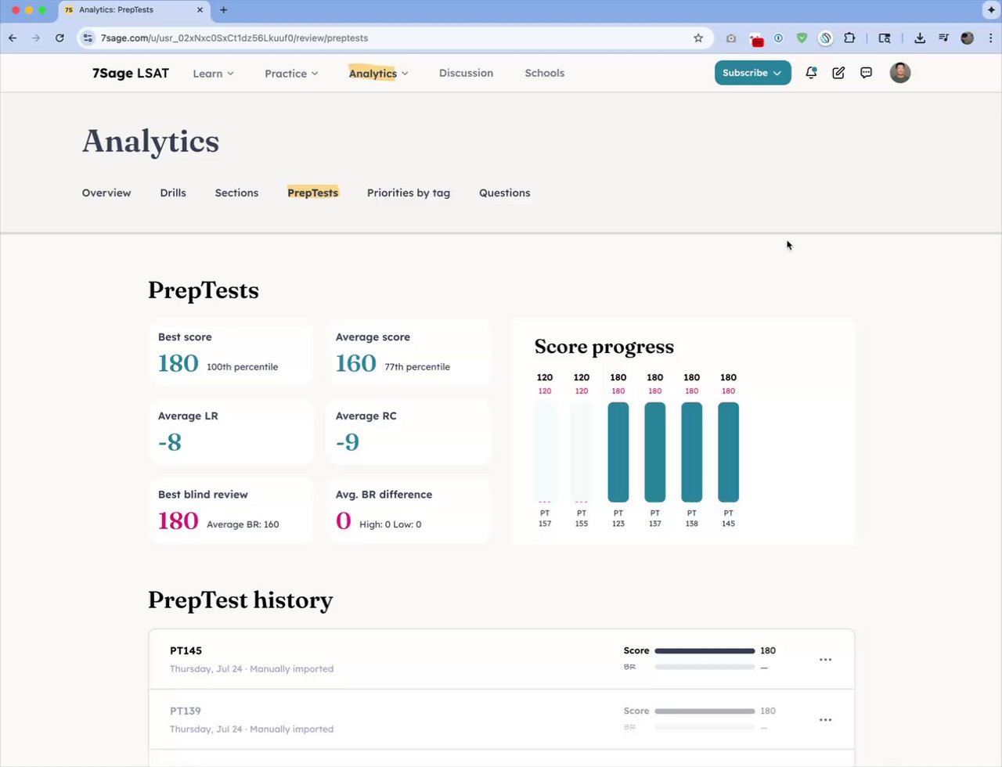
Task: Click the PT 138 score bar
Action: tap(692, 452)
